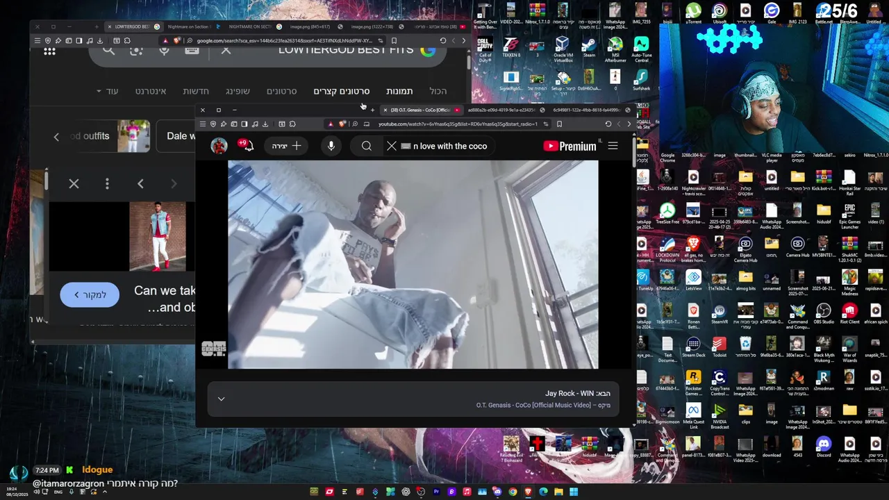Click the CoCo music video player
Image resolution: width=889 pixels, height=500 pixels.
pyautogui.click(x=413, y=265)
